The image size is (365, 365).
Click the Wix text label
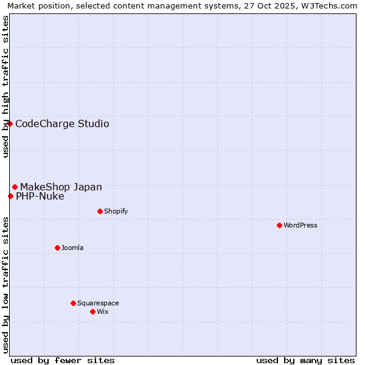tap(103, 312)
